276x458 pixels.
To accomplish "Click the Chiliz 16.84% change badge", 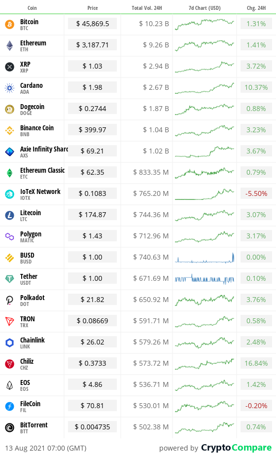I will (x=256, y=363).
